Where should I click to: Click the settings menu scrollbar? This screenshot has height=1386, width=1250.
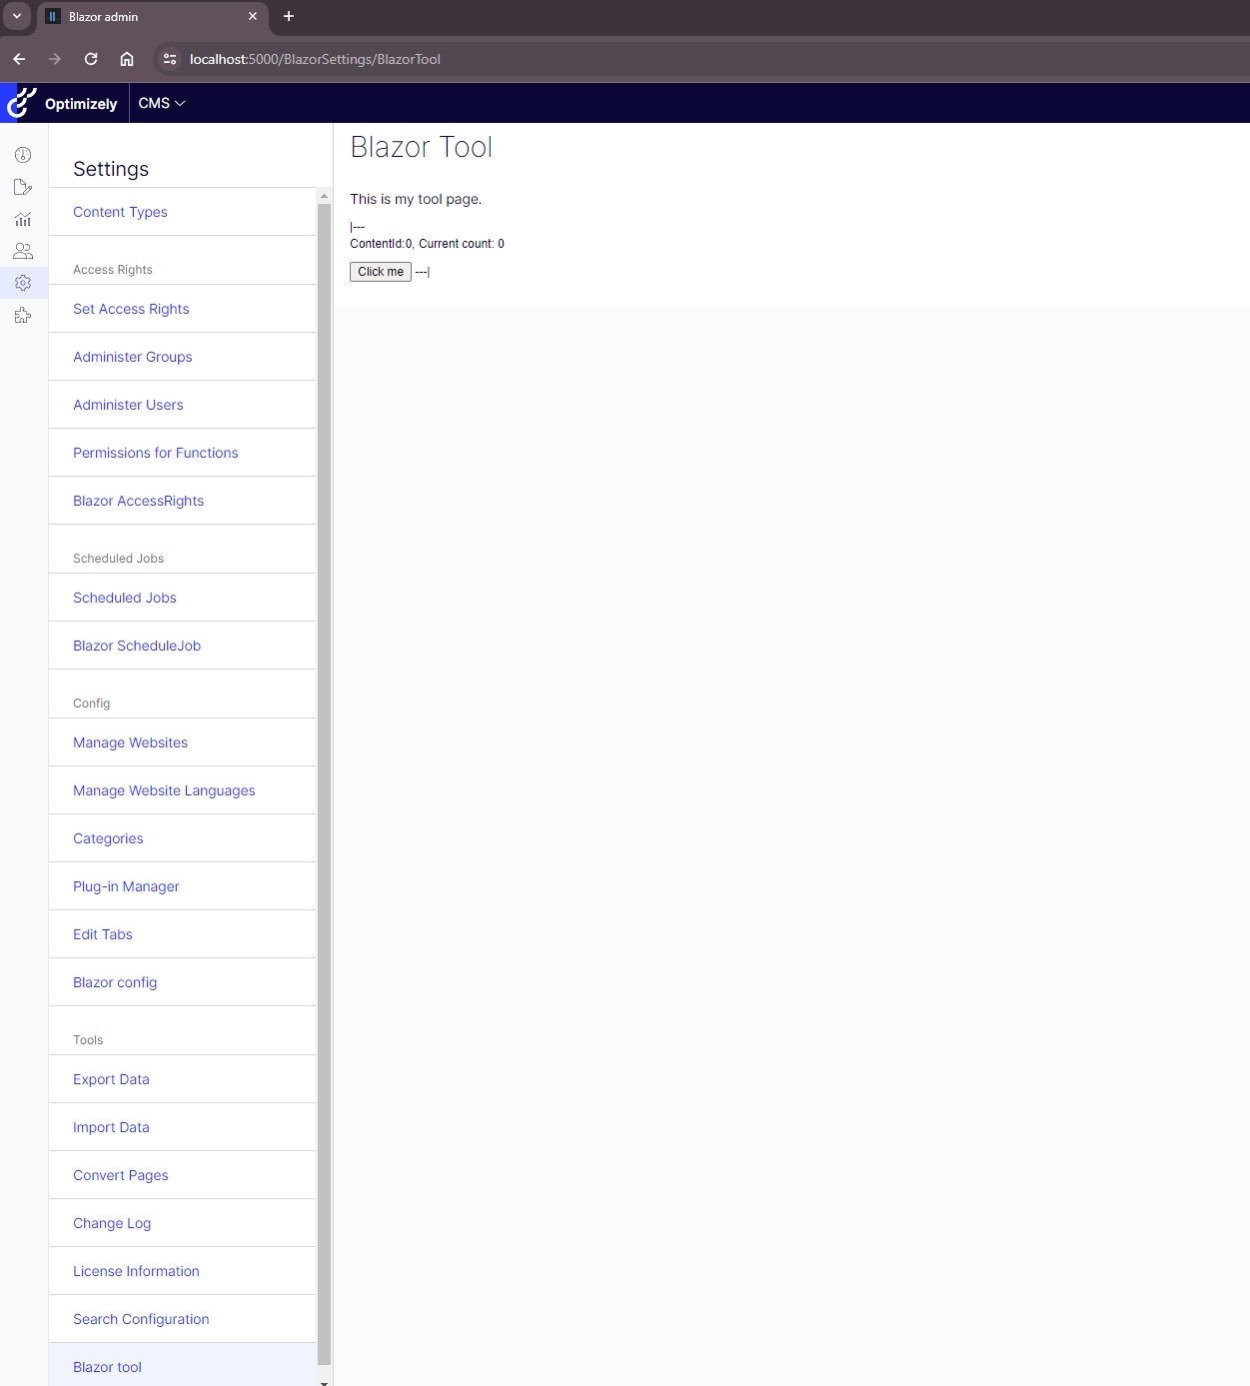click(323, 699)
